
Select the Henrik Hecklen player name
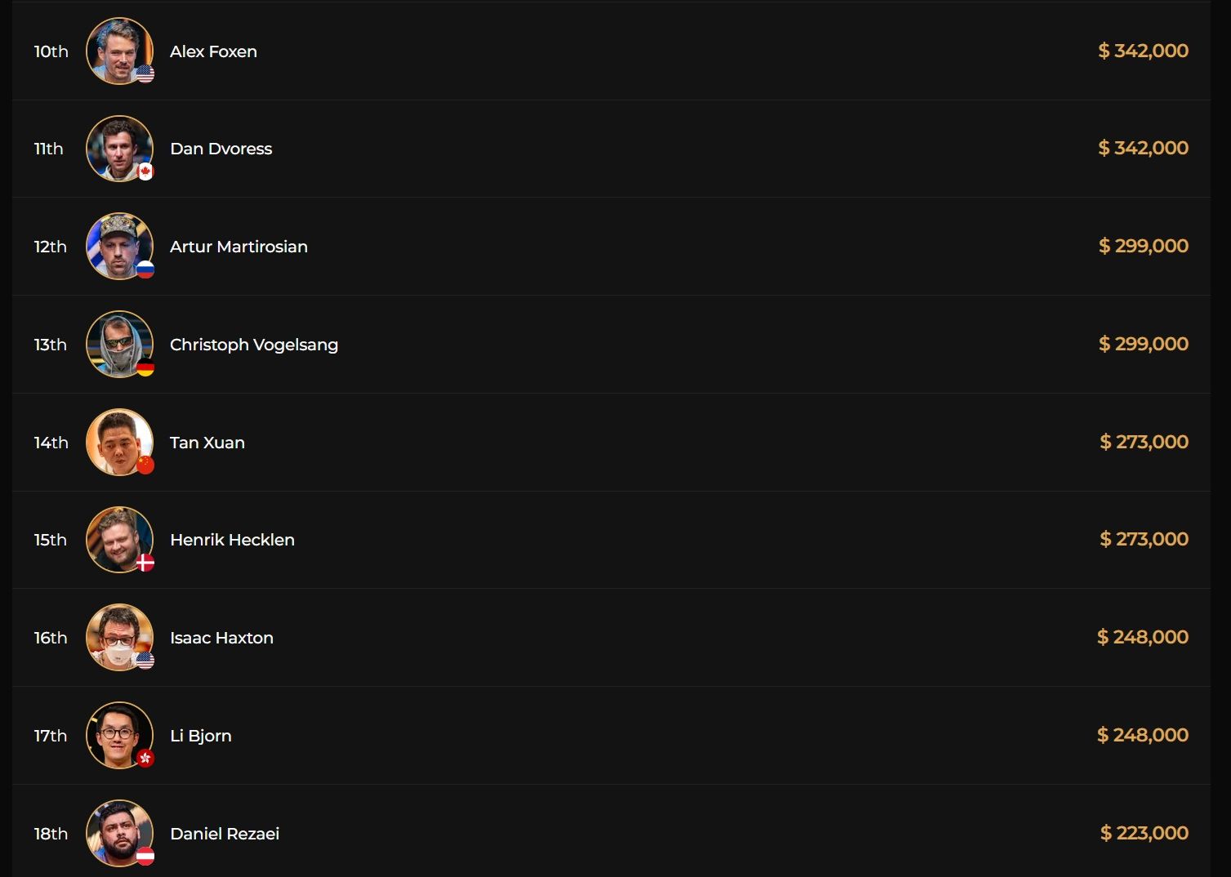(x=232, y=540)
